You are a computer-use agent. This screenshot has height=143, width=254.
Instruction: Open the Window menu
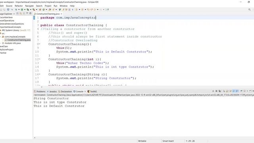[63, 6]
